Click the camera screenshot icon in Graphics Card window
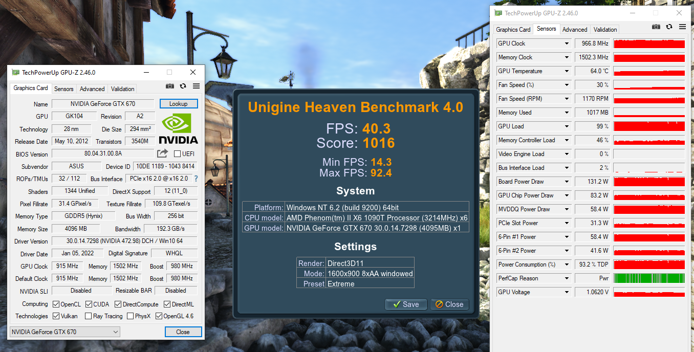This screenshot has width=694, height=352. point(170,86)
